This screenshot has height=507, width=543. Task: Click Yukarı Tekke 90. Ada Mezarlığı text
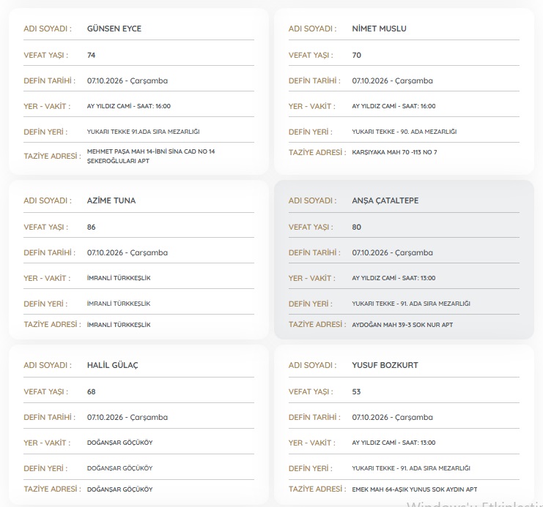[404, 132]
